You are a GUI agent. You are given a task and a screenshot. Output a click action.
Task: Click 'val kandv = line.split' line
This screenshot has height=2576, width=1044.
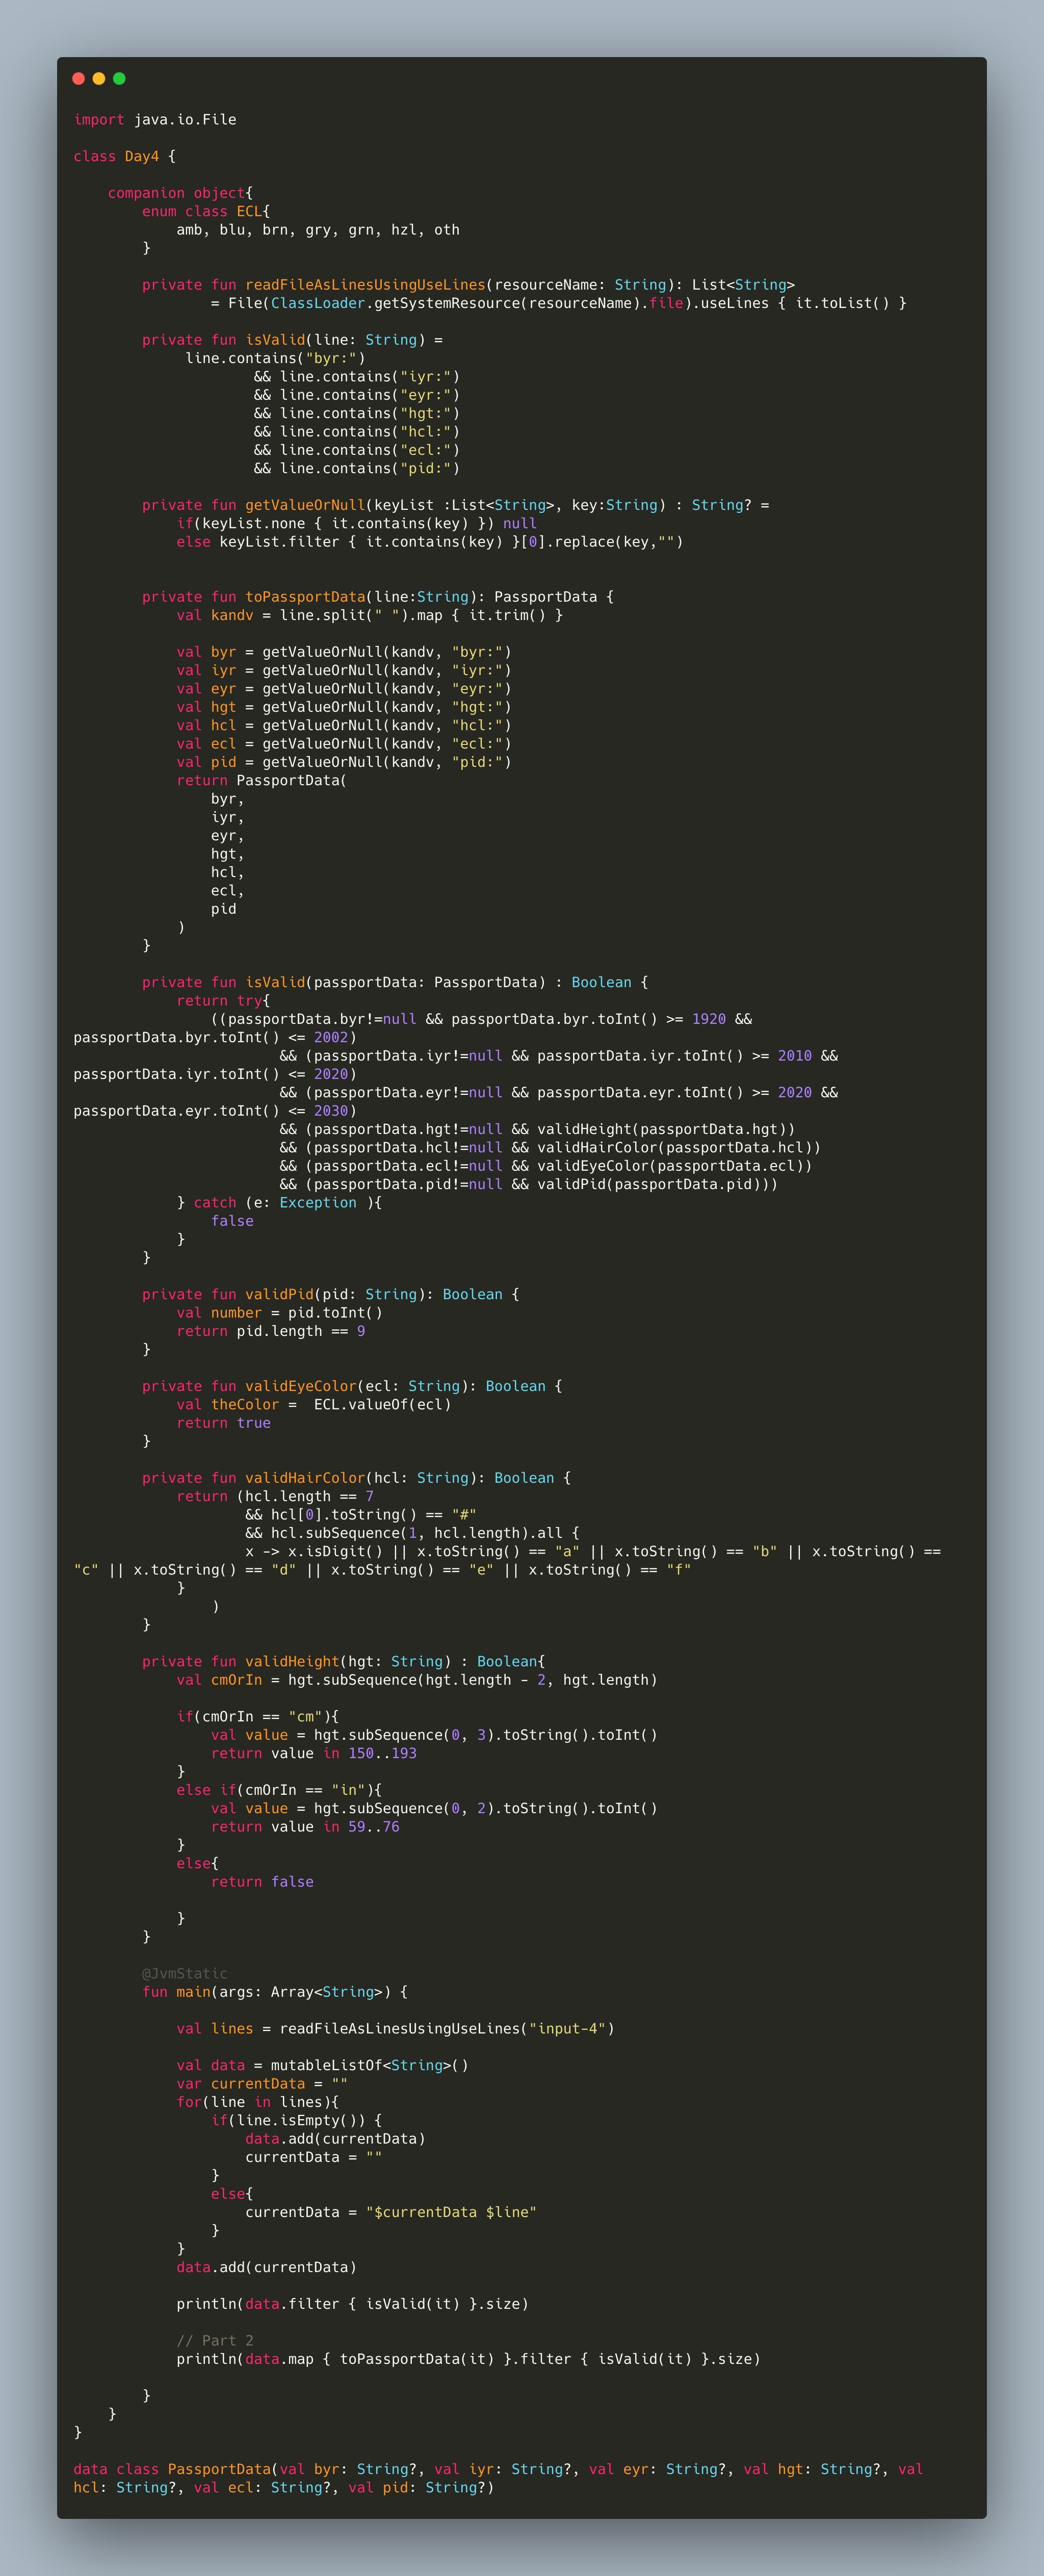coord(370,615)
